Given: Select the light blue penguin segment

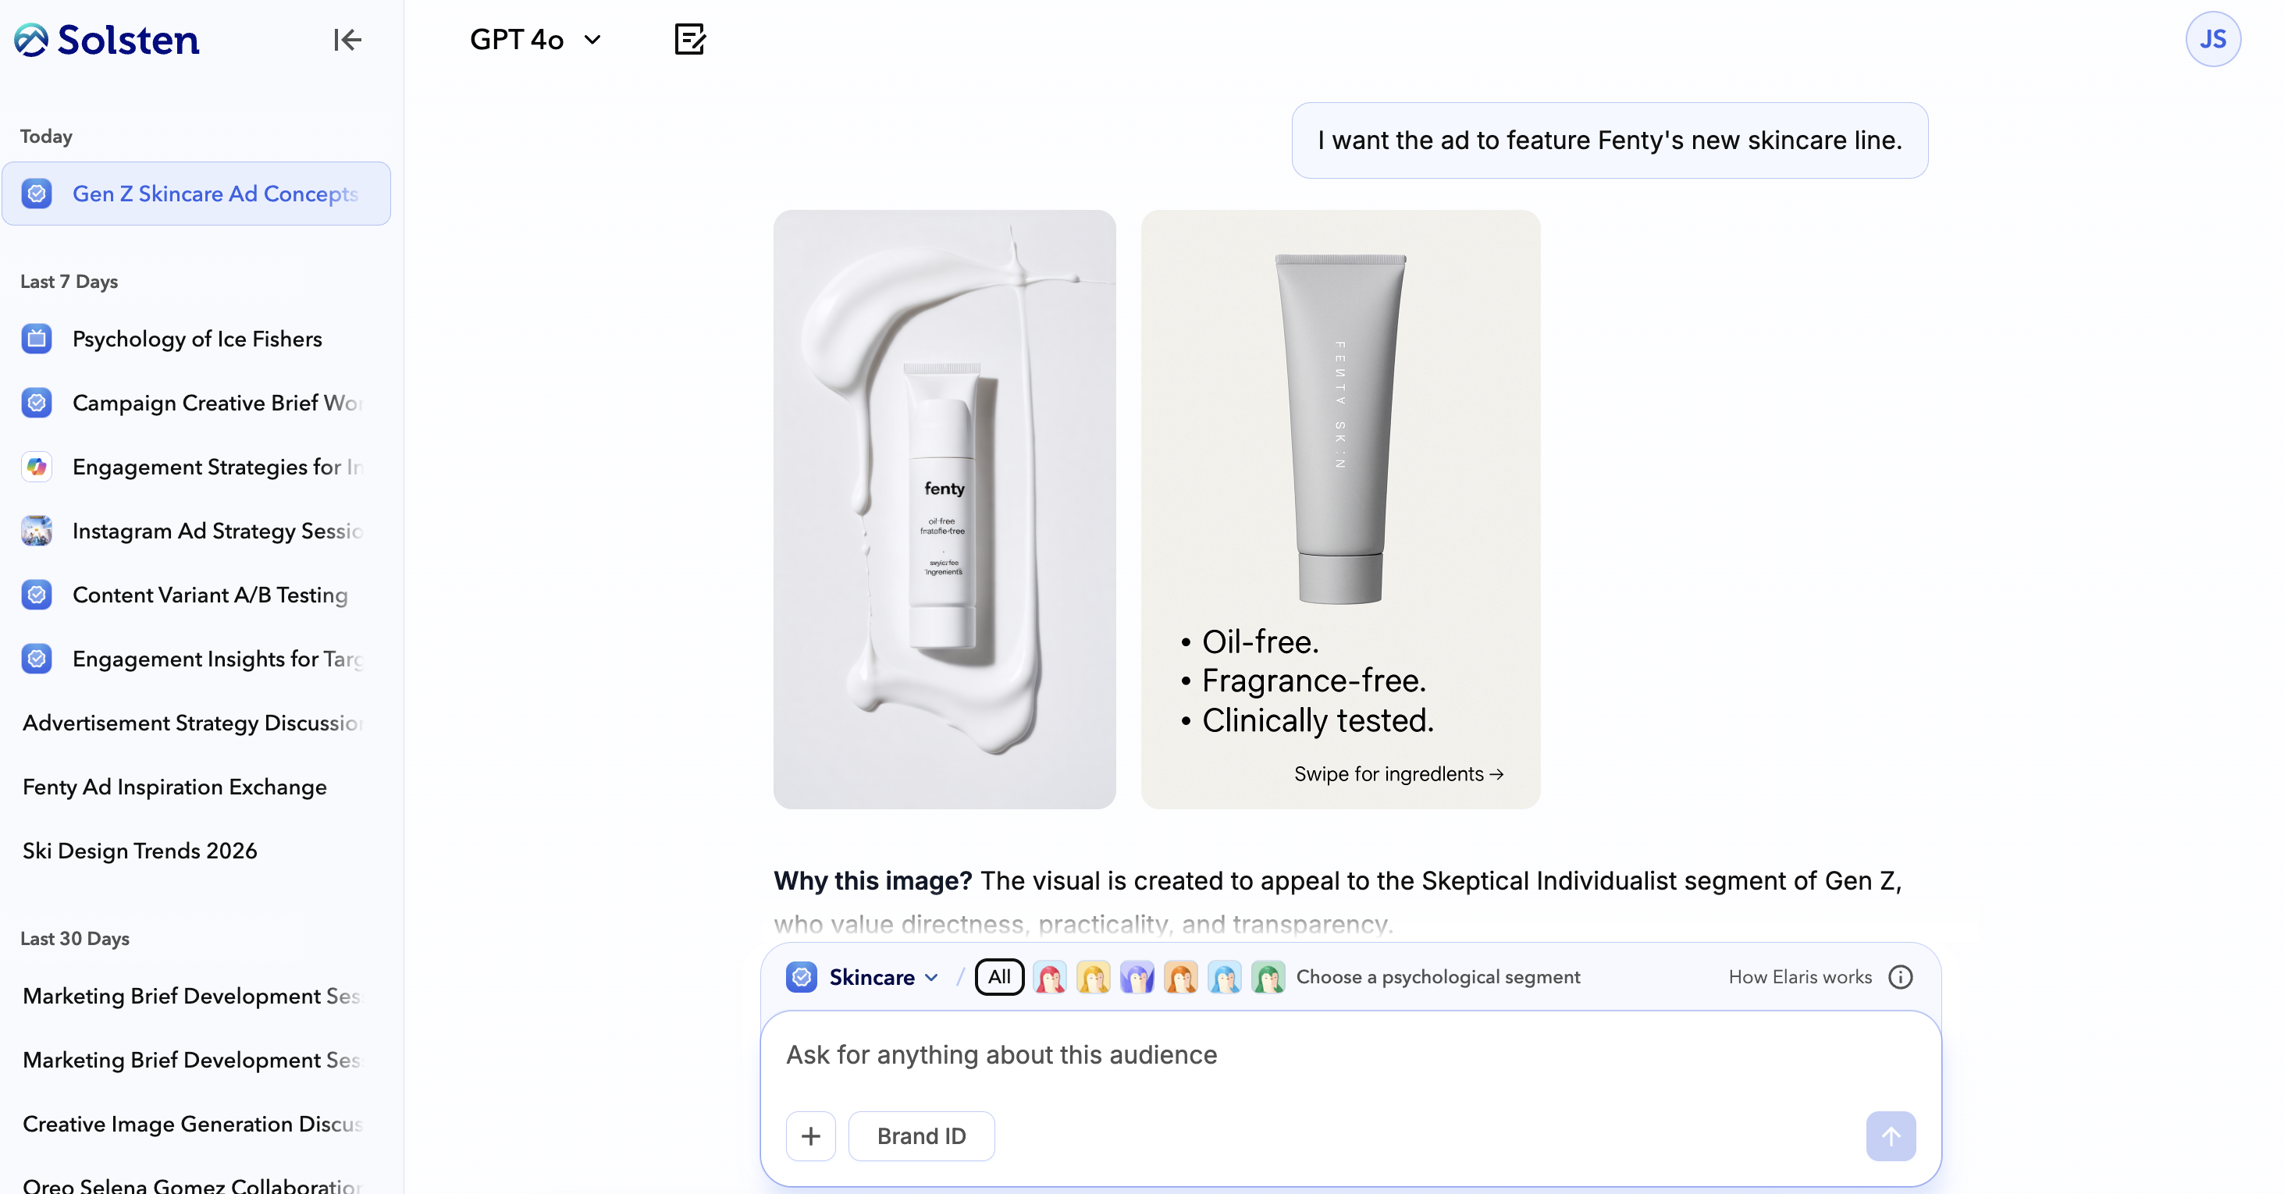Looking at the screenshot, I should 1225,977.
